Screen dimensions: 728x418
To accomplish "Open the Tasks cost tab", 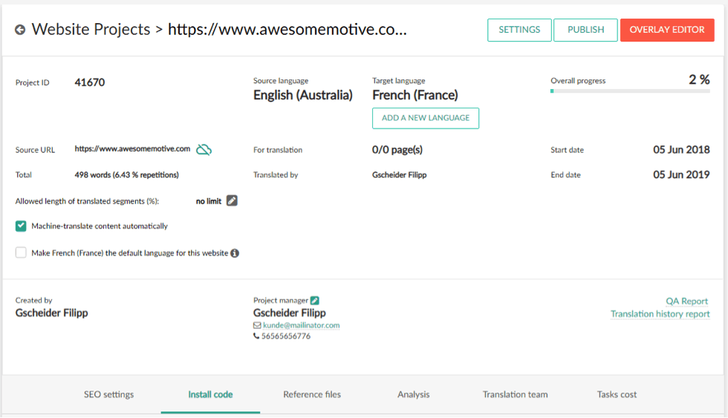I will point(617,394).
